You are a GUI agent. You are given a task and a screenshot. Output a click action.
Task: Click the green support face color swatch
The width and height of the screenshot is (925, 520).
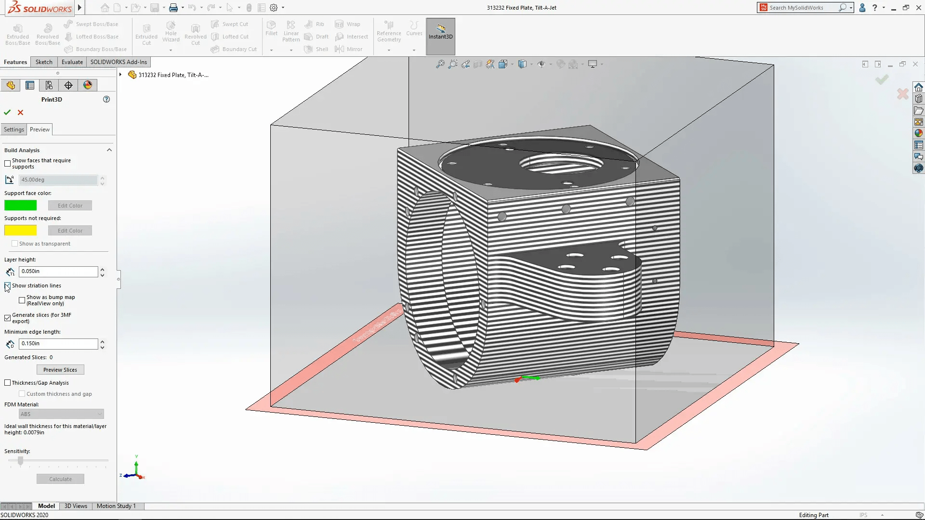(x=20, y=206)
